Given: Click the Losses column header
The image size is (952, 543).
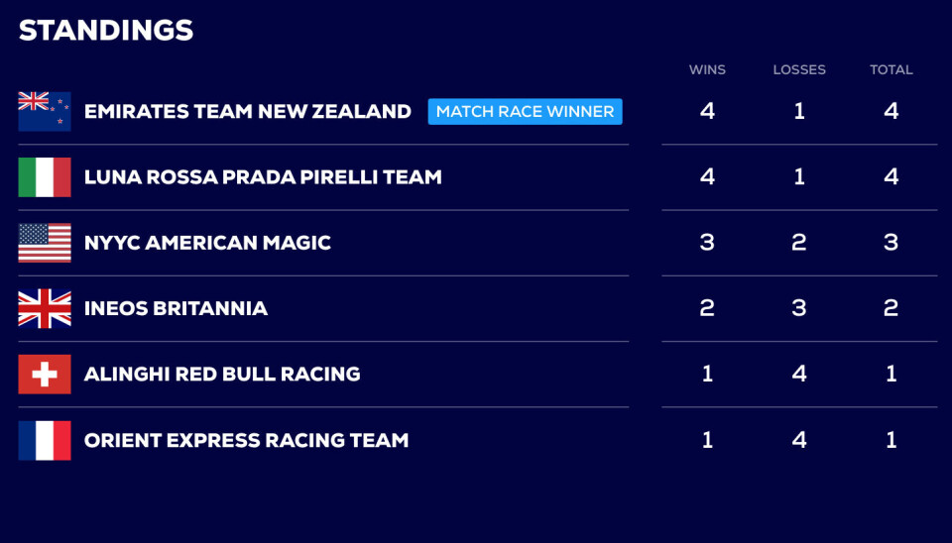Looking at the screenshot, I should (x=799, y=69).
